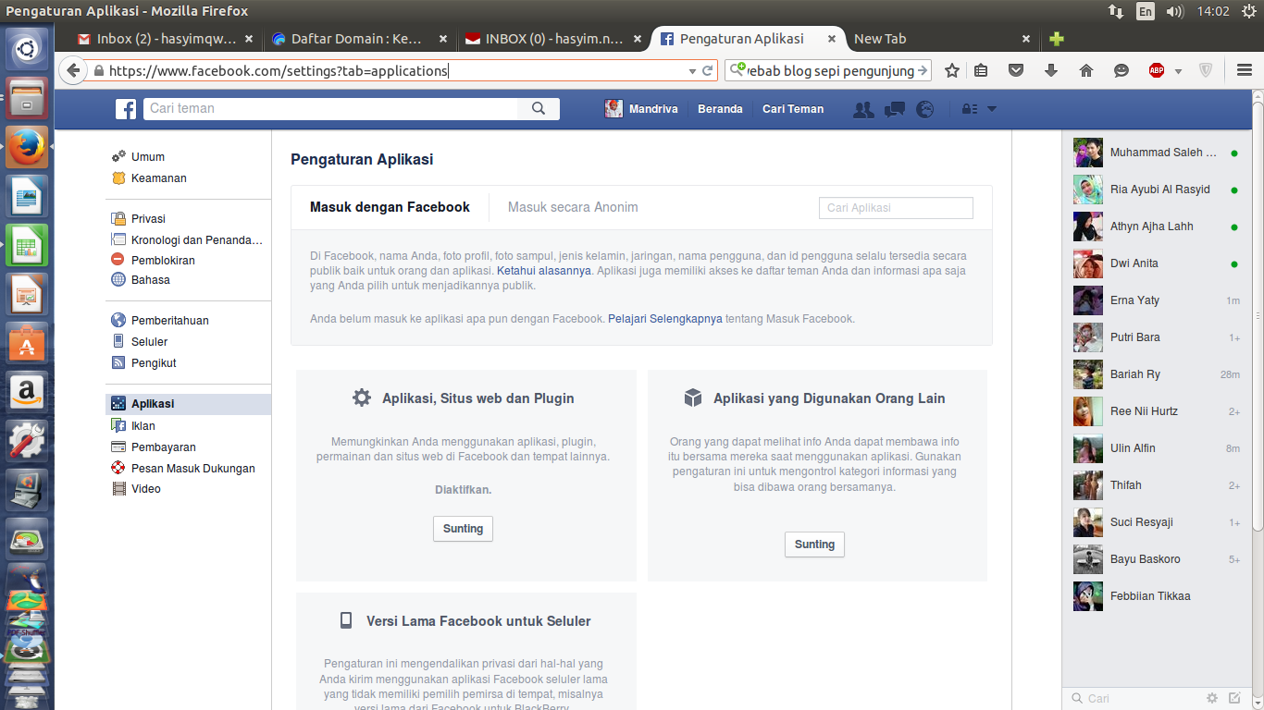Show bookmarks list icon
Viewport: 1264px width, 710px height.
(981, 70)
